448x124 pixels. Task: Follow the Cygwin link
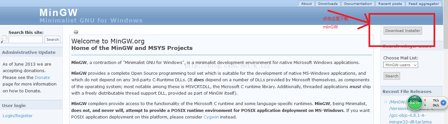211,117
